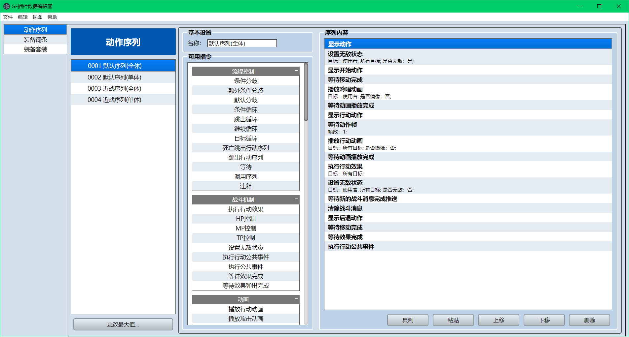Screen dimensions: 629x337
Task: Choose the 注释 command
Action: point(246,186)
